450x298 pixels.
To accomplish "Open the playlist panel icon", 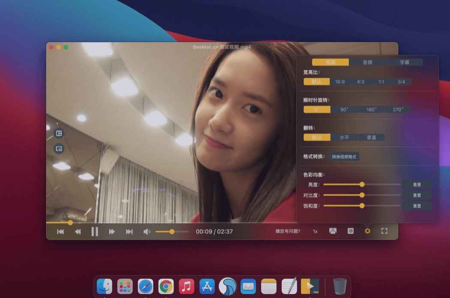I will coord(350,231).
